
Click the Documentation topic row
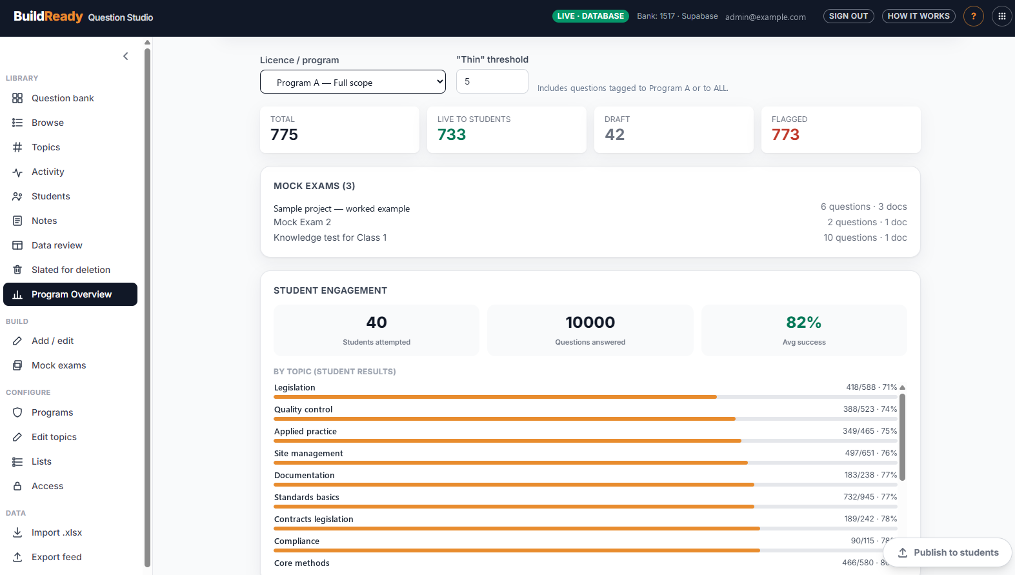[585, 479]
